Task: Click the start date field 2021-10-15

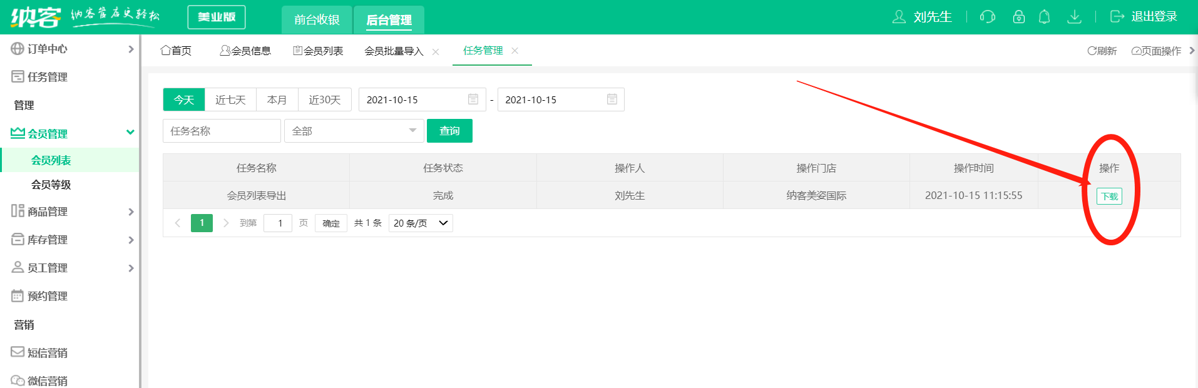Action: click(x=422, y=100)
